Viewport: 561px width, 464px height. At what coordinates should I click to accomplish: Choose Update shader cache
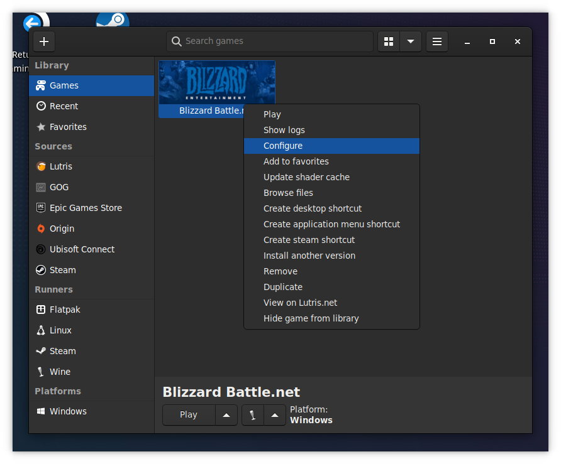331,177
